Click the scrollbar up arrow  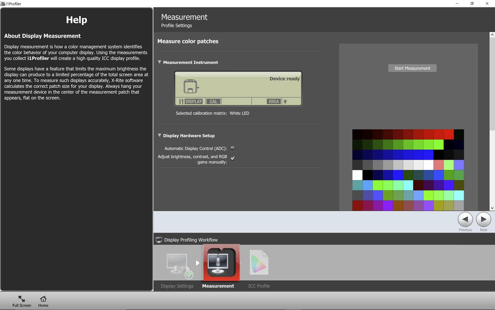click(492, 34)
